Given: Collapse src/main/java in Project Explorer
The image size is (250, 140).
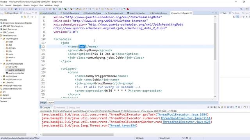Looking at the screenshot, I should coord(1,38).
